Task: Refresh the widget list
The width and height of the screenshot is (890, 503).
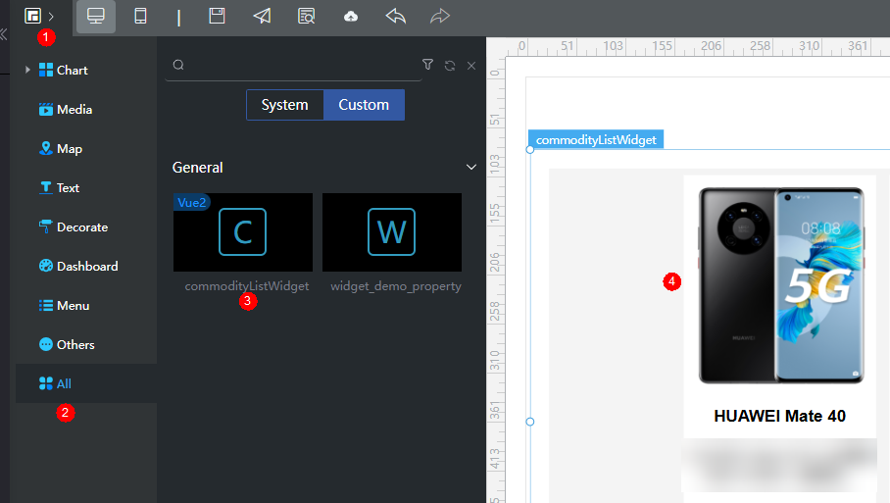Action: 450,66
